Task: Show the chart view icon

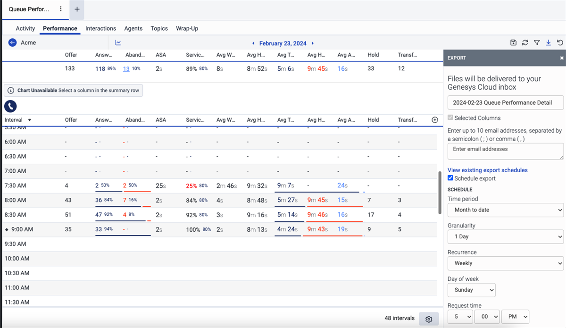Action: (118, 42)
